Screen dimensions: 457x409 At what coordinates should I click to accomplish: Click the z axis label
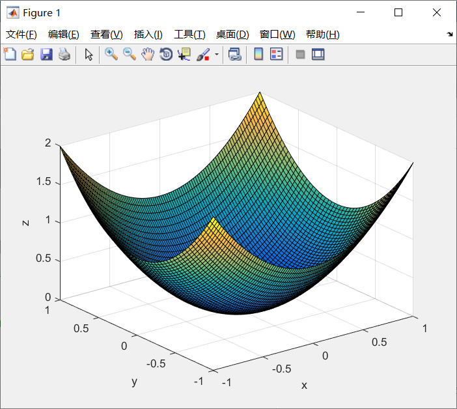pos(25,223)
